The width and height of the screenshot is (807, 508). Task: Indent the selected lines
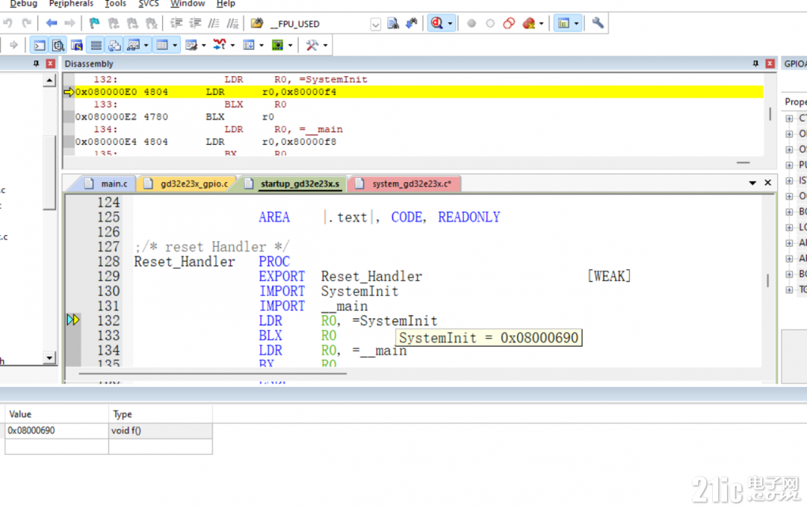coord(176,23)
